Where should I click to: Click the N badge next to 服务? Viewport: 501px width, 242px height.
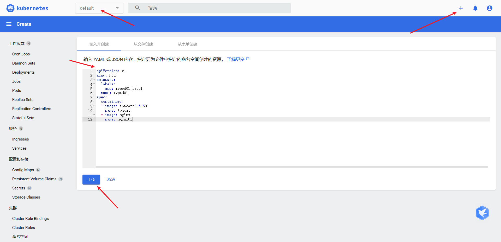(x=21, y=129)
